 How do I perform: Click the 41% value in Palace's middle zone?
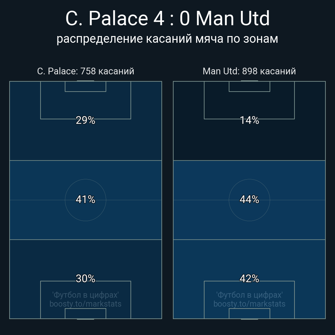pyautogui.click(x=86, y=199)
